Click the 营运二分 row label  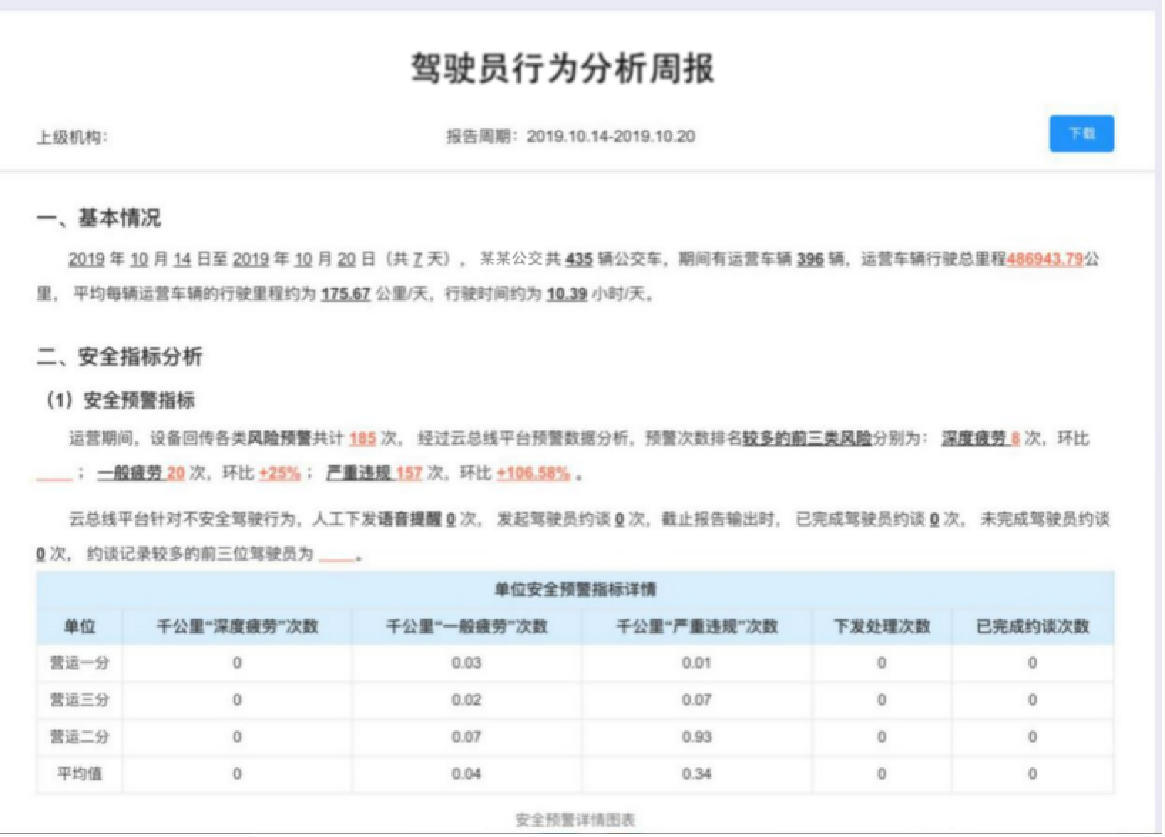coord(79,737)
